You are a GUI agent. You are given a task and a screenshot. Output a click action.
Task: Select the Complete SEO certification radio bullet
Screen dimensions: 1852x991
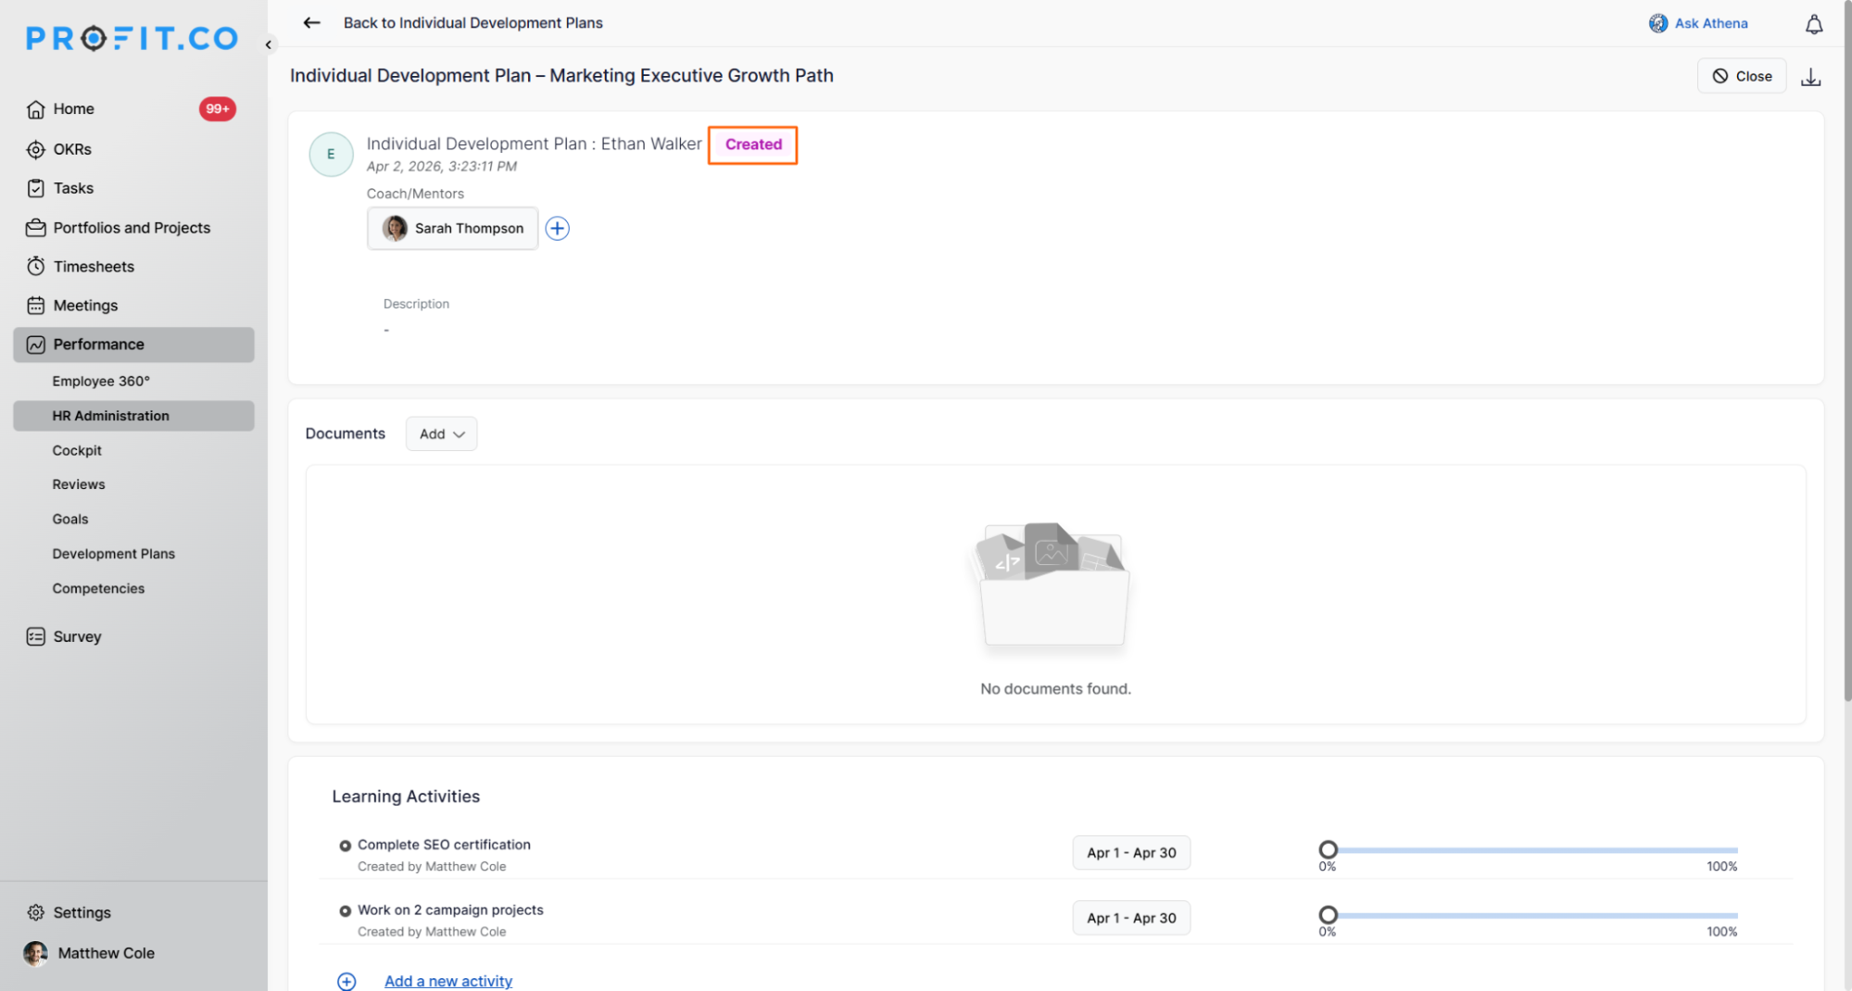[x=345, y=846]
